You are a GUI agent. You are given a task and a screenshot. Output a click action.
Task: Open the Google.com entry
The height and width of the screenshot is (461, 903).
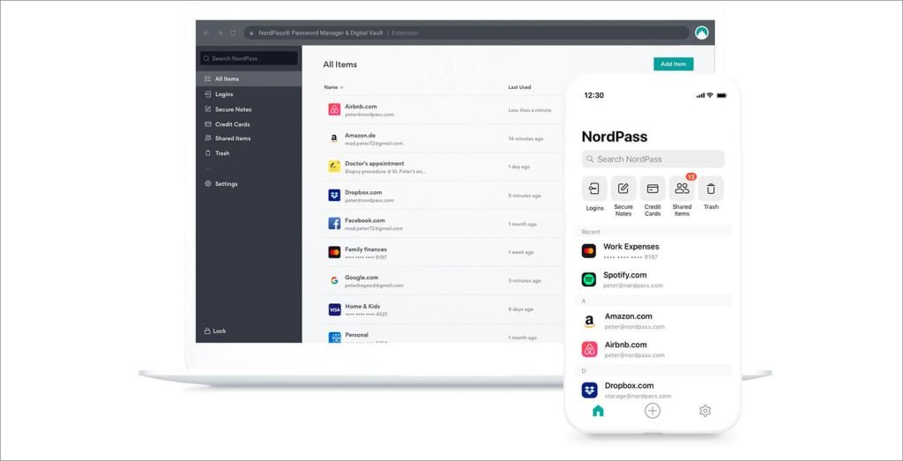444,281
